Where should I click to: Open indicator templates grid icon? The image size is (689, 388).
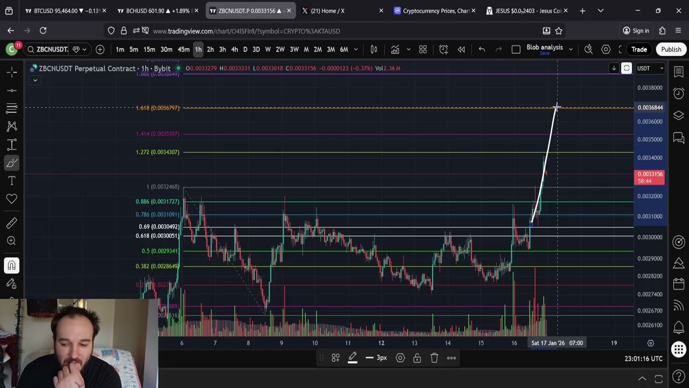(x=423, y=50)
